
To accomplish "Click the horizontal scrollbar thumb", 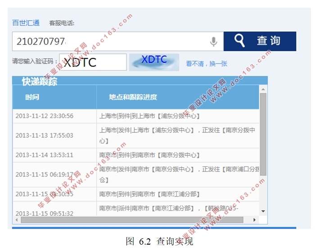I will [132, 220].
